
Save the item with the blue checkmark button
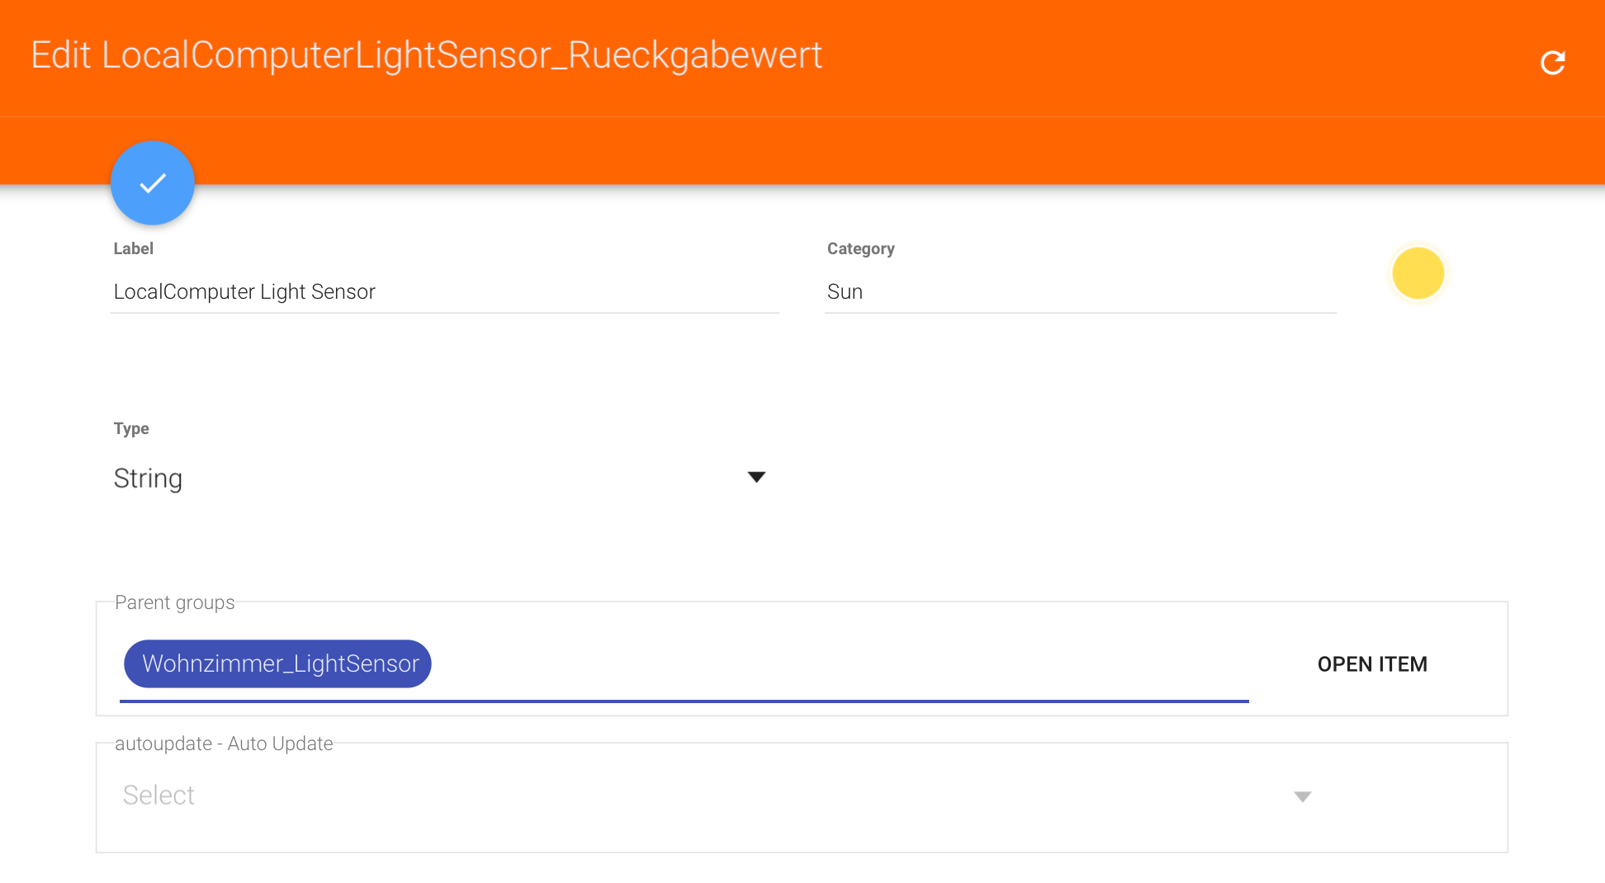153,183
